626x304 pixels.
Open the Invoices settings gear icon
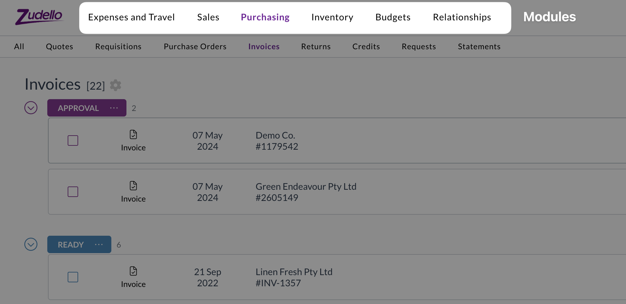(x=115, y=85)
